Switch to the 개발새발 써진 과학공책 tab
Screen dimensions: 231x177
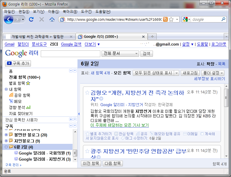(39, 37)
